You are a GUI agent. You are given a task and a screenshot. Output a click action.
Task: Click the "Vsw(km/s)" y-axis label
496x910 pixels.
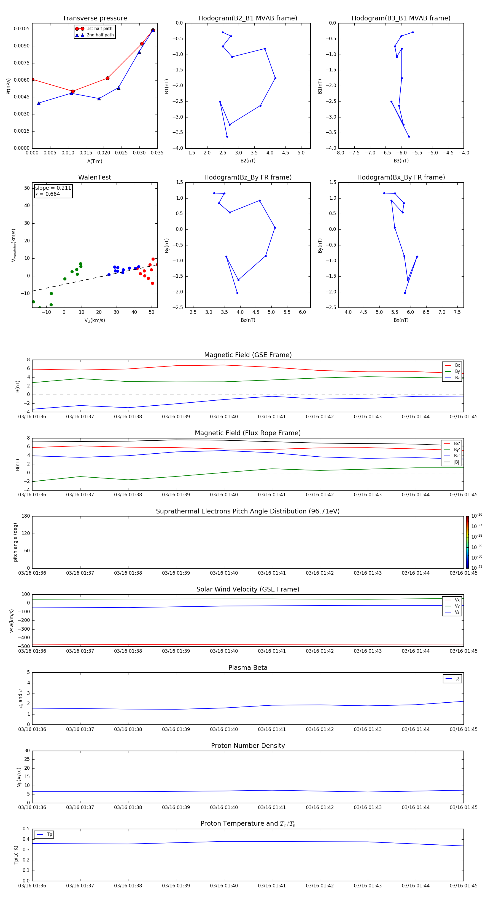pyautogui.click(x=12, y=621)
